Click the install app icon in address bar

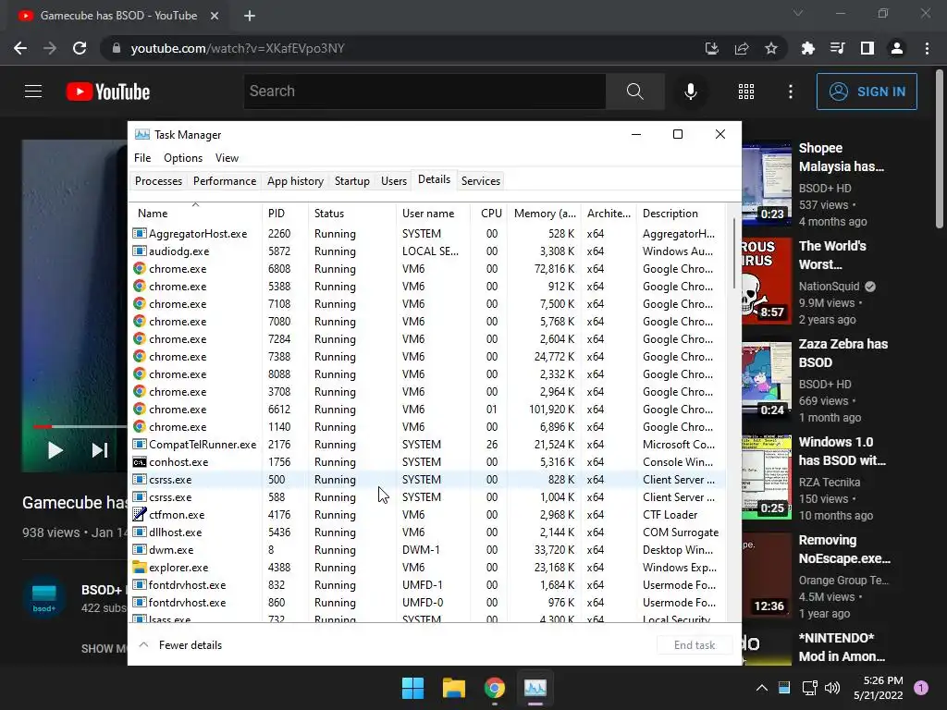[712, 48]
